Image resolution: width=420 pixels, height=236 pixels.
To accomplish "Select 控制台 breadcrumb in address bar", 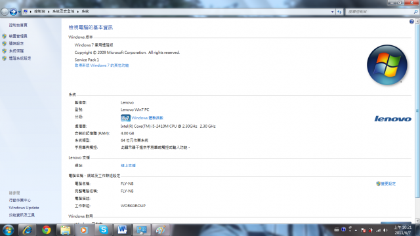I will [39, 12].
